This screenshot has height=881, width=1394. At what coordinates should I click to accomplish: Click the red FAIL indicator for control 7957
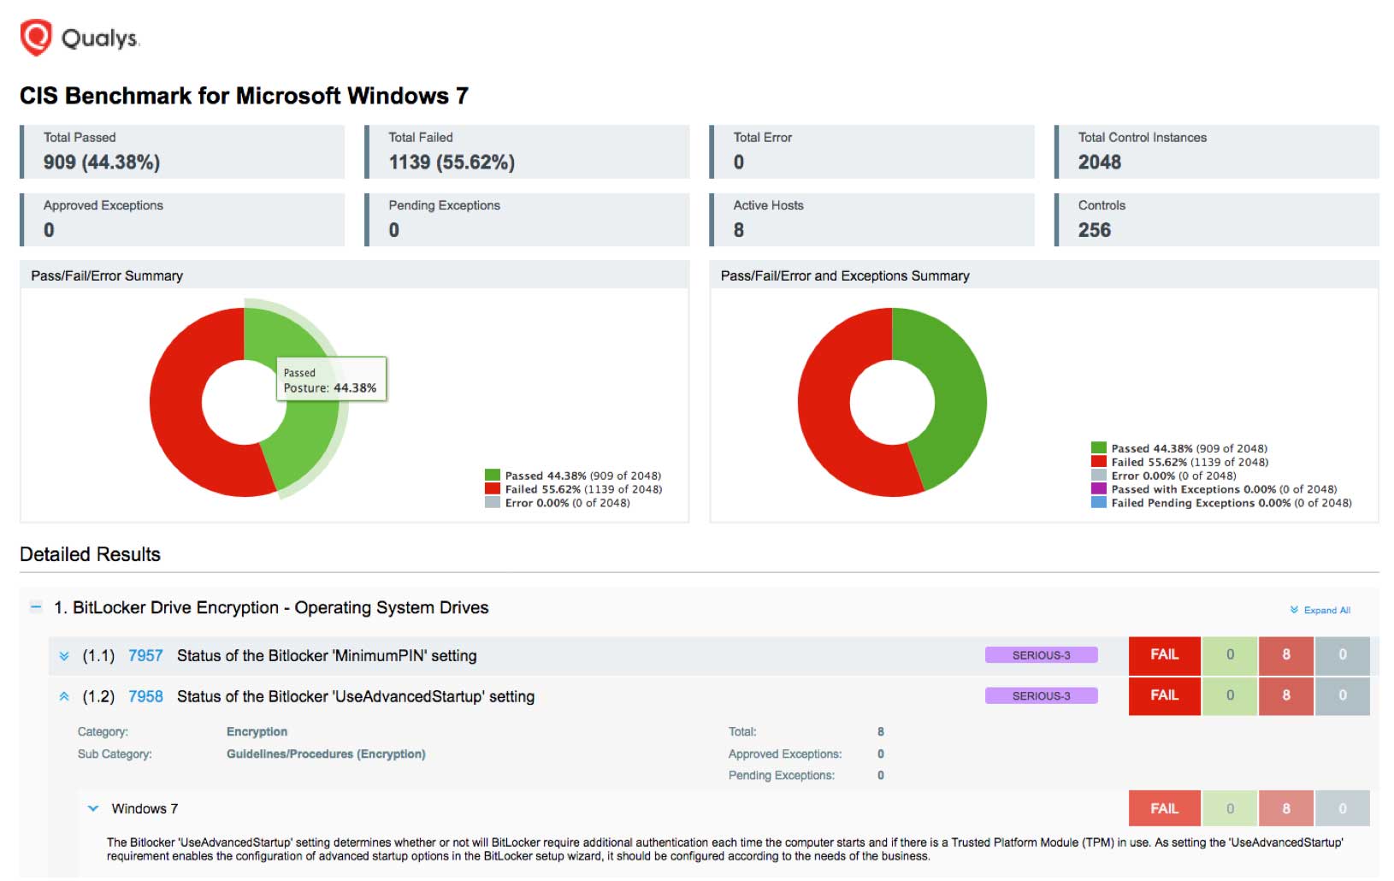[1163, 655]
